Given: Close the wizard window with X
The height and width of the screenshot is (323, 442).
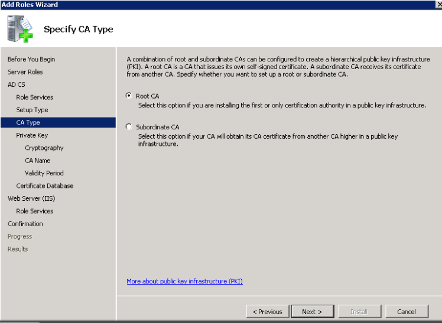Looking at the screenshot, I should coord(439,5).
